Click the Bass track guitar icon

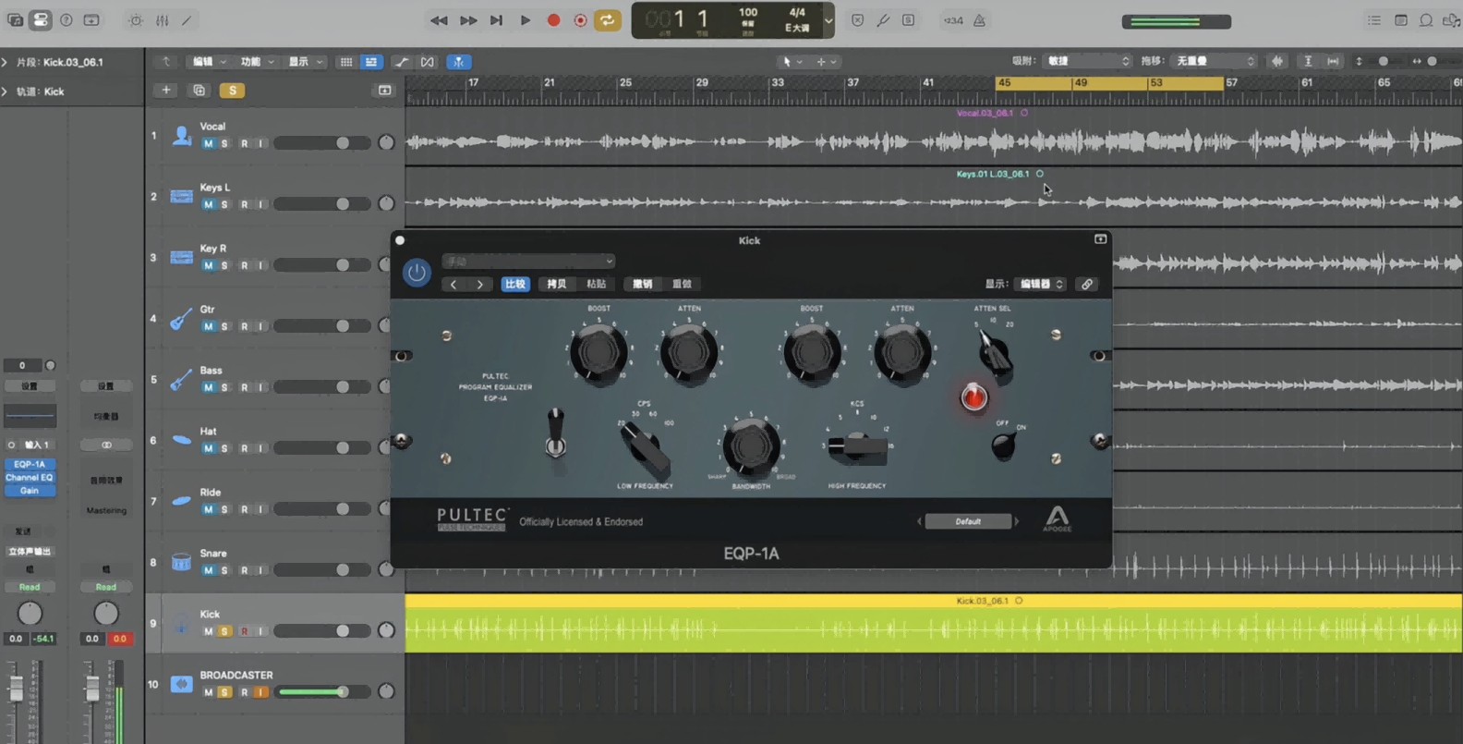point(181,380)
